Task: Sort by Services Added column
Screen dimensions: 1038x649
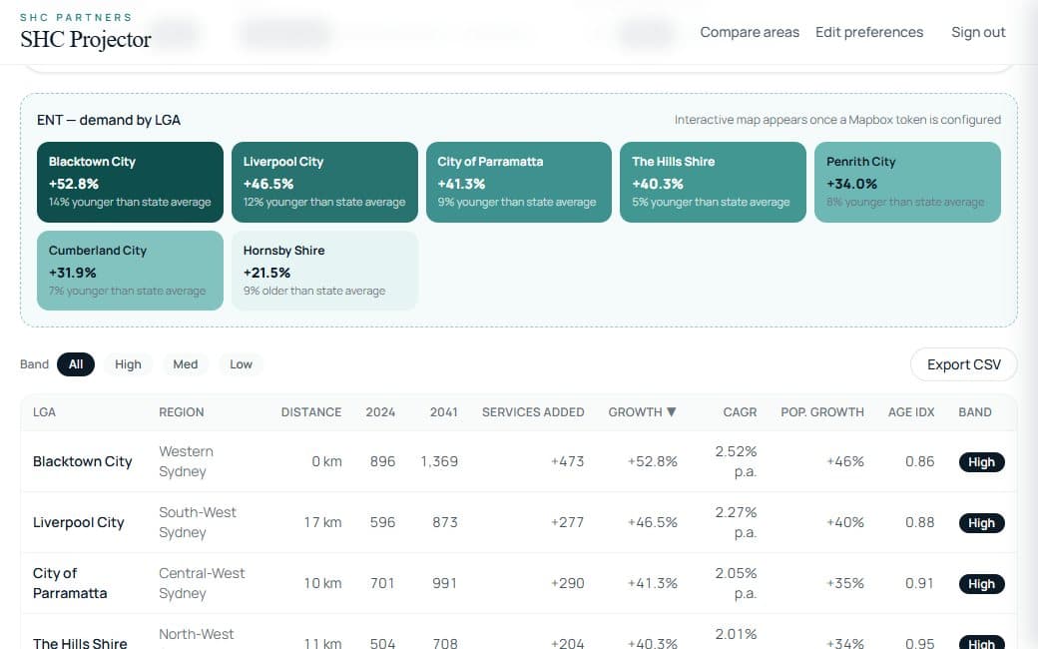Action: (x=533, y=412)
